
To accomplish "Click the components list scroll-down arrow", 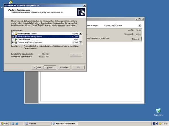I will pyautogui.click(x=81, y=43).
